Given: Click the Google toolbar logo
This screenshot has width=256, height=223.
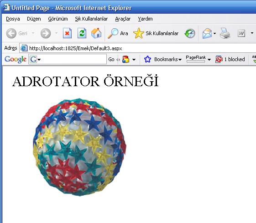Looking at the screenshot, I should tap(16, 59).
